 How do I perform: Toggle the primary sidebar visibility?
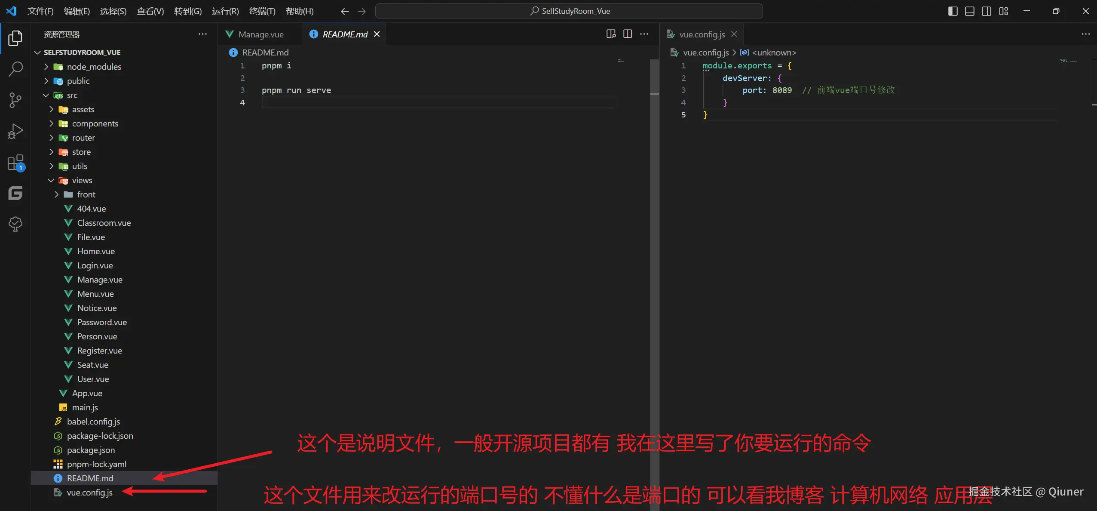point(953,11)
